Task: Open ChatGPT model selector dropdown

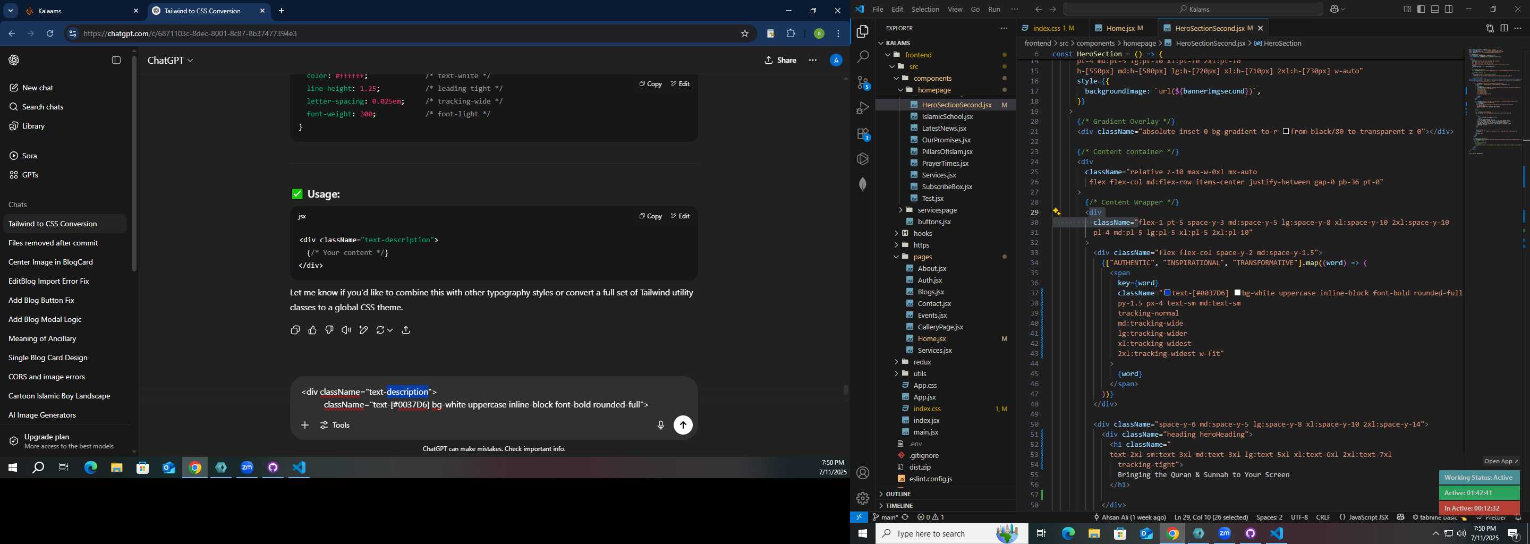Action: point(171,61)
